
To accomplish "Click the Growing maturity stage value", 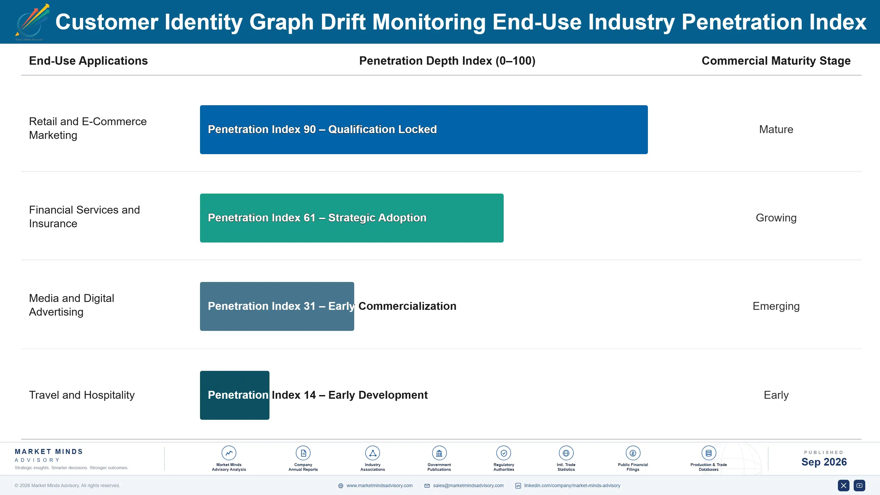I will 776,218.
